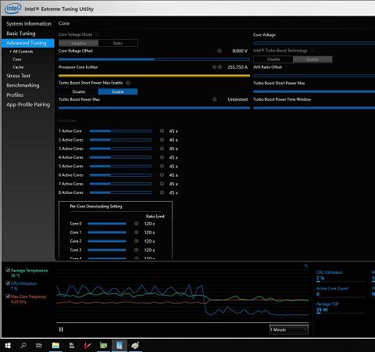The image size is (375, 352).
Task: Select Adaptive core voltage mode
Action: [x=79, y=43]
